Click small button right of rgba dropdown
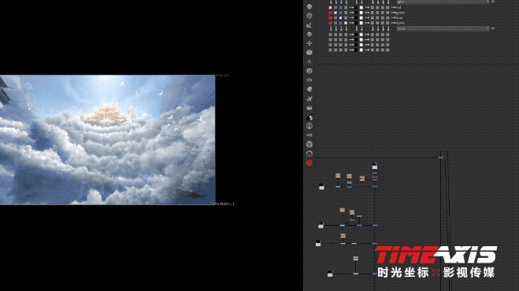 pos(493,2)
